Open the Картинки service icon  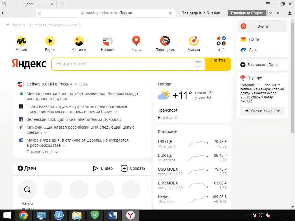79,41
